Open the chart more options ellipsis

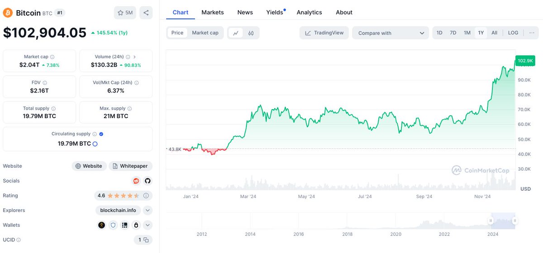(x=532, y=33)
